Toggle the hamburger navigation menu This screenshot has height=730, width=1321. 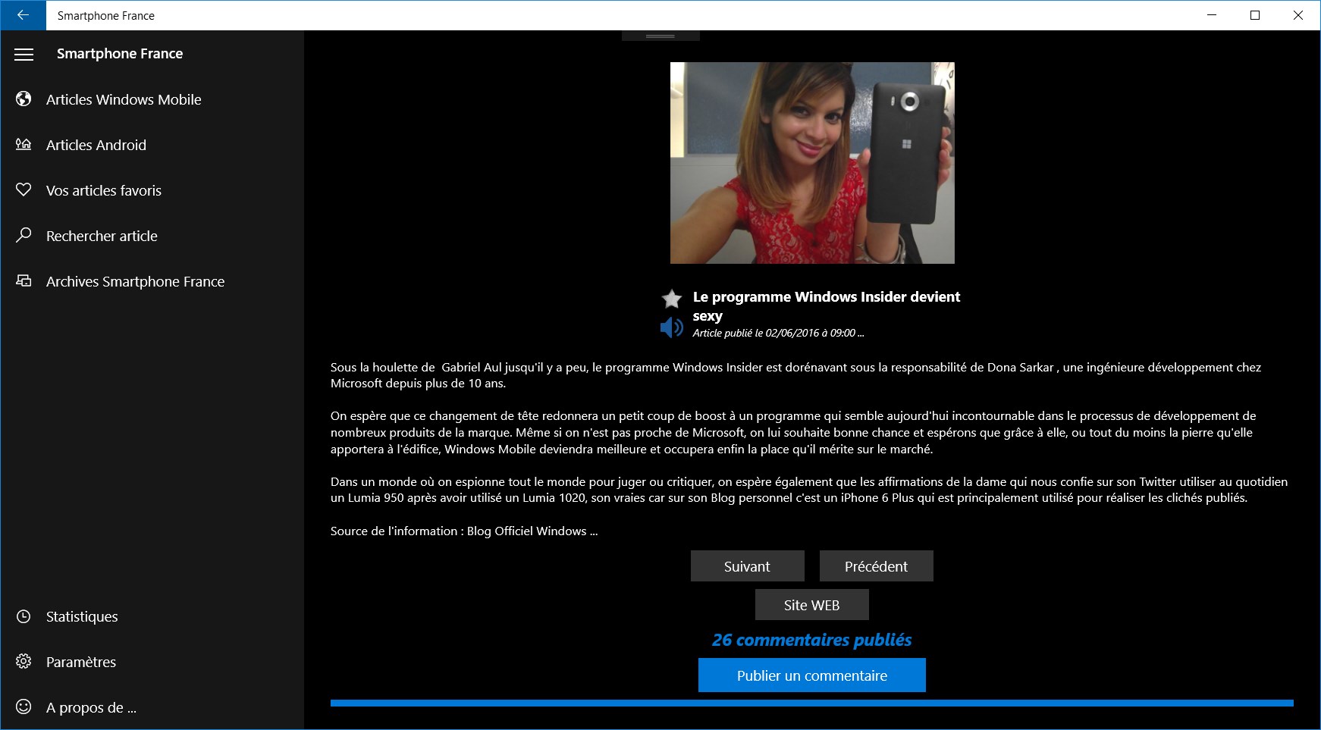(x=24, y=54)
